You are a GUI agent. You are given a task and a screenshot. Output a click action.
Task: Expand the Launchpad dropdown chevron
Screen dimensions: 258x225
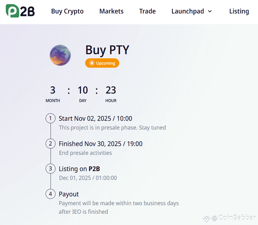point(210,11)
